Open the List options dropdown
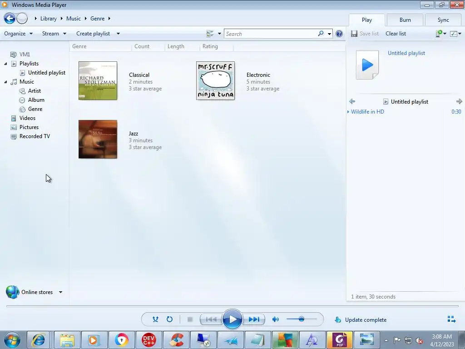The image size is (465, 349). point(456,34)
